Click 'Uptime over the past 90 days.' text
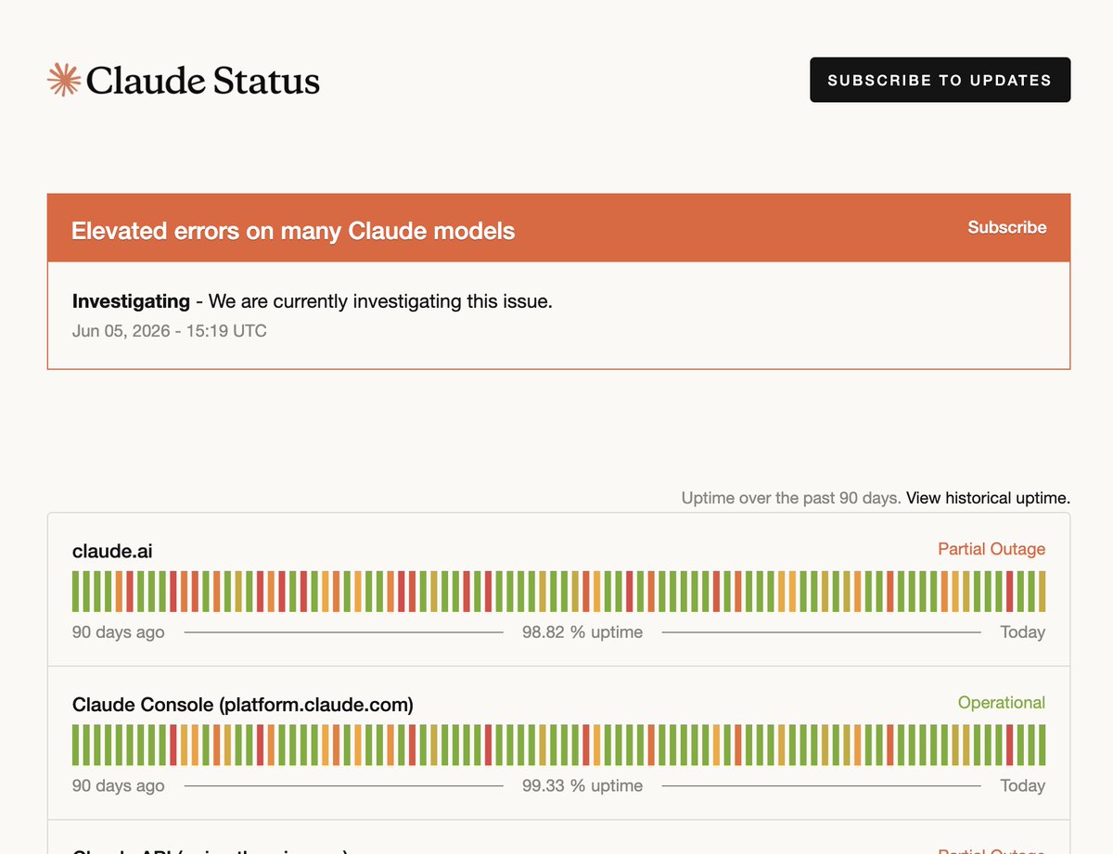This screenshot has width=1113, height=854. (791, 498)
